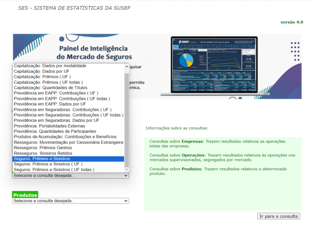Pick Previdência: Portabilidades Externas option
This screenshot has width=314, height=227.
pos(68,126)
